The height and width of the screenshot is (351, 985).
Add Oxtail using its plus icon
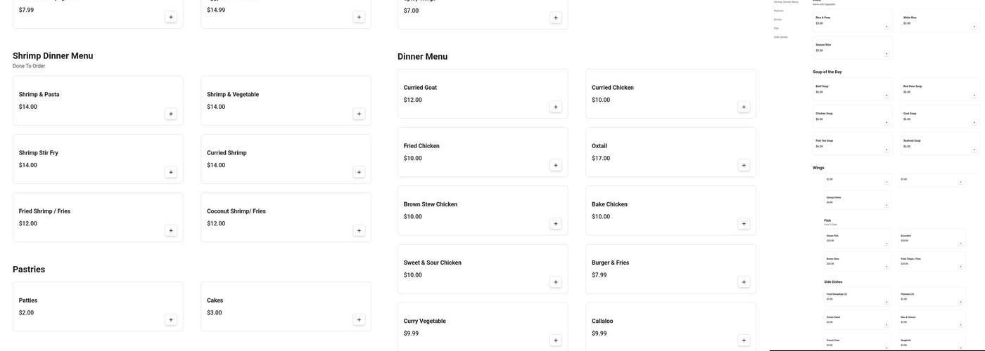(x=744, y=166)
